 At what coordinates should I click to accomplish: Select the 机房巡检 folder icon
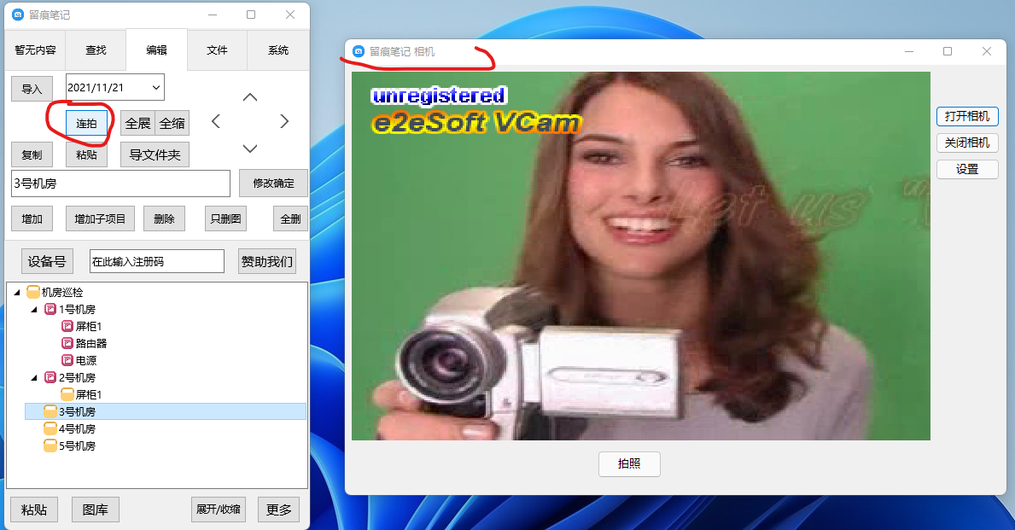[x=33, y=292]
